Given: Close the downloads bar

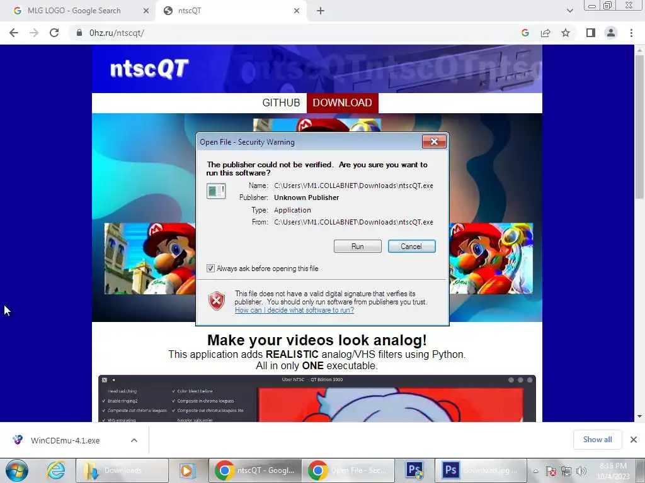Looking at the screenshot, I should pos(634,440).
